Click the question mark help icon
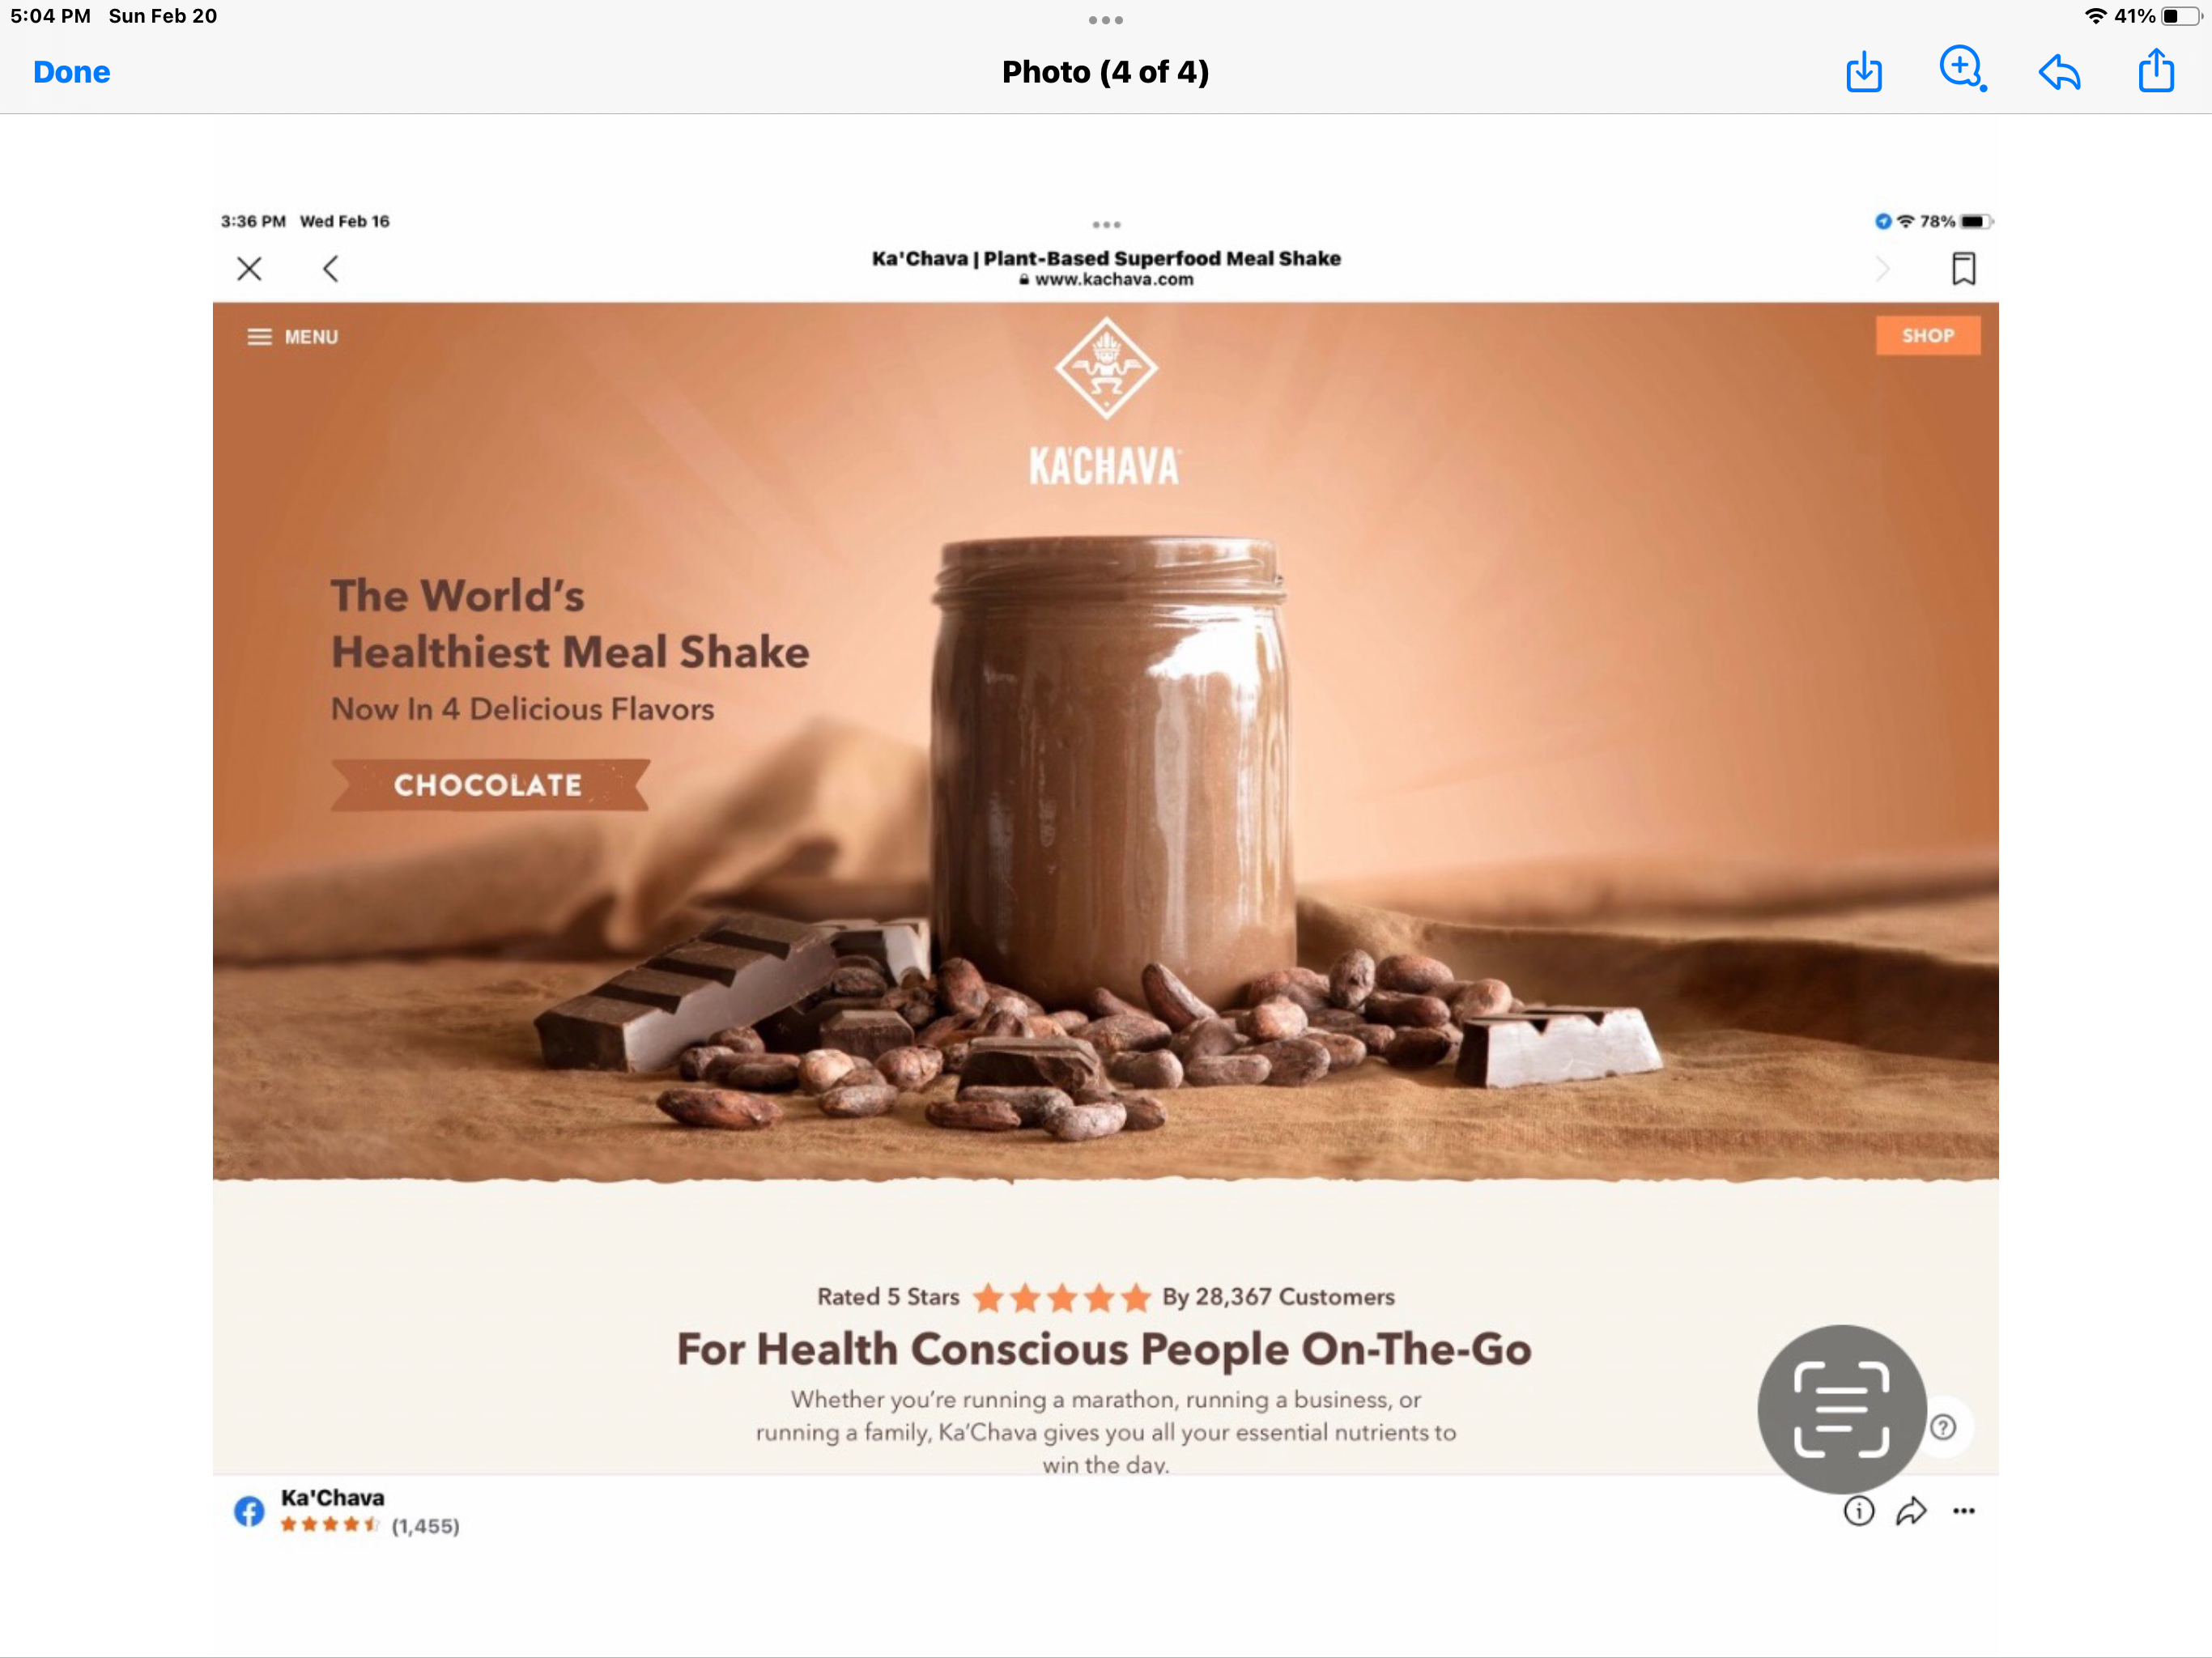 (x=1943, y=1427)
